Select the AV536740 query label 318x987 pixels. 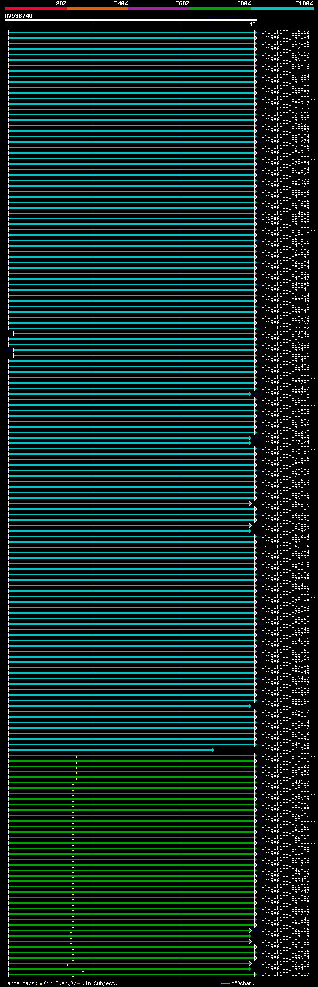click(19, 16)
